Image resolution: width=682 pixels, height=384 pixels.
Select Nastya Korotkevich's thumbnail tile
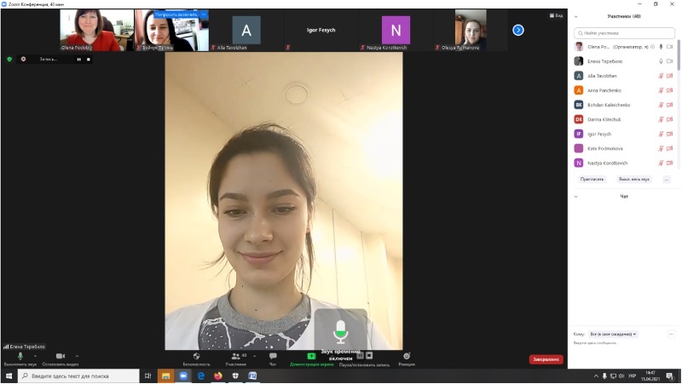coord(396,30)
